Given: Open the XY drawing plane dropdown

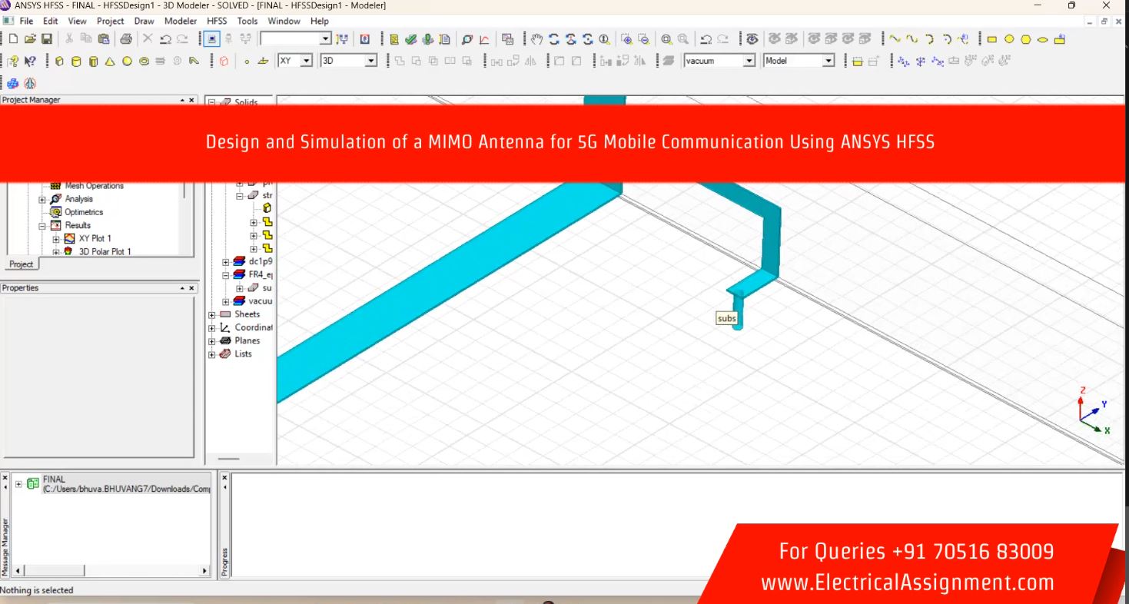Looking at the screenshot, I should coord(306,61).
